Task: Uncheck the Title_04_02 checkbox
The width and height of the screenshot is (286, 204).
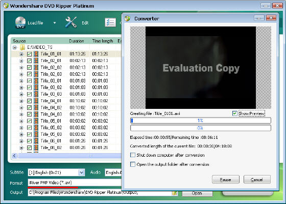Action: pyautogui.click(x=29, y=107)
